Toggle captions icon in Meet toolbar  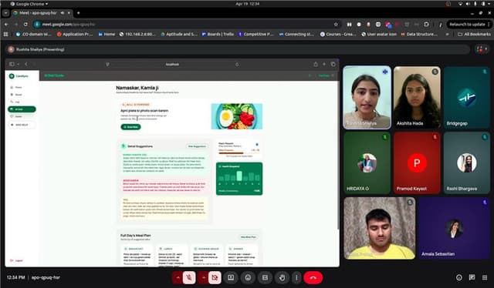[266, 278]
